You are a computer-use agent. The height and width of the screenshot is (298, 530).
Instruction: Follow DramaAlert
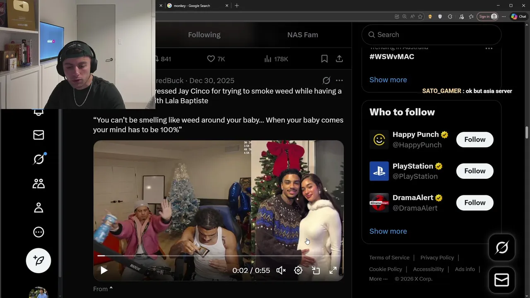475,202
